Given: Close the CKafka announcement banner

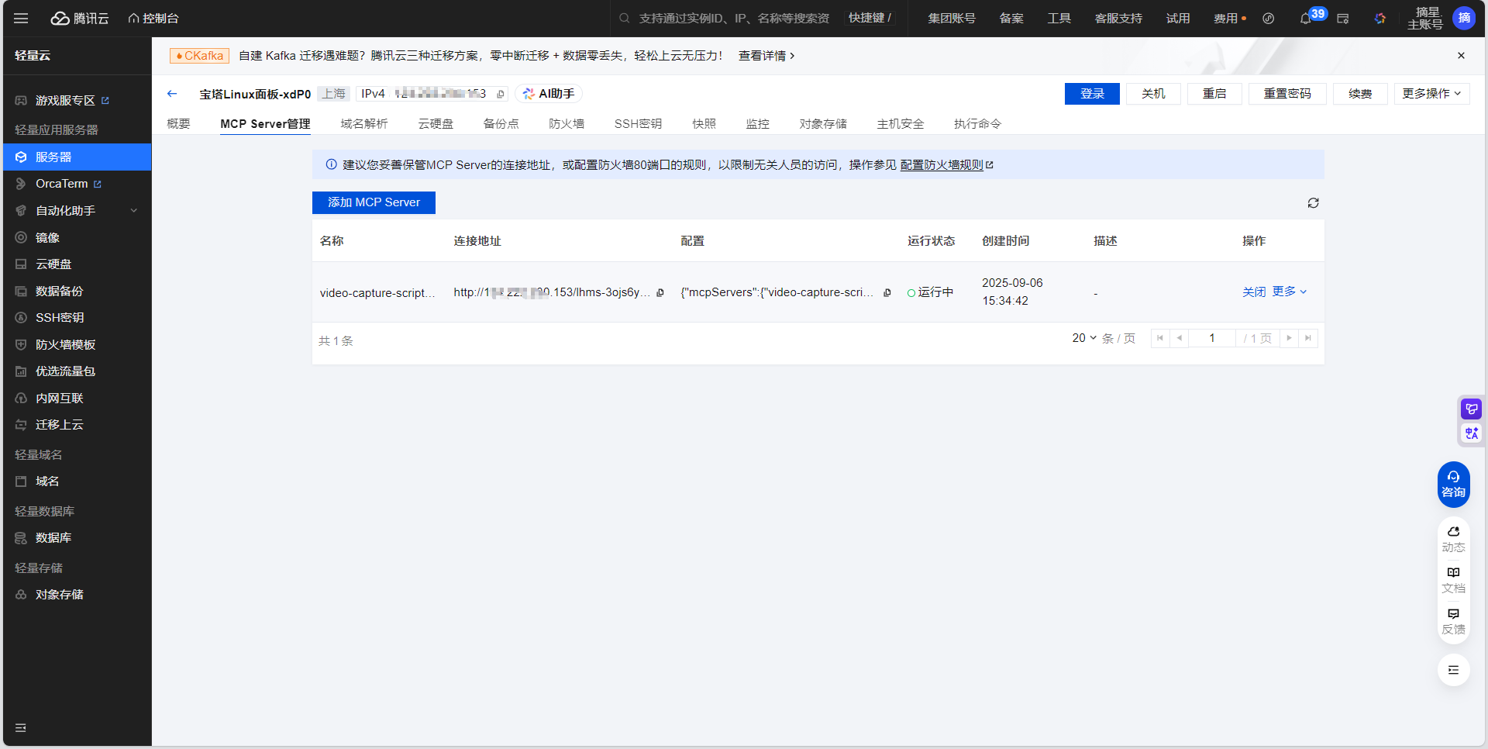Looking at the screenshot, I should click(x=1461, y=56).
